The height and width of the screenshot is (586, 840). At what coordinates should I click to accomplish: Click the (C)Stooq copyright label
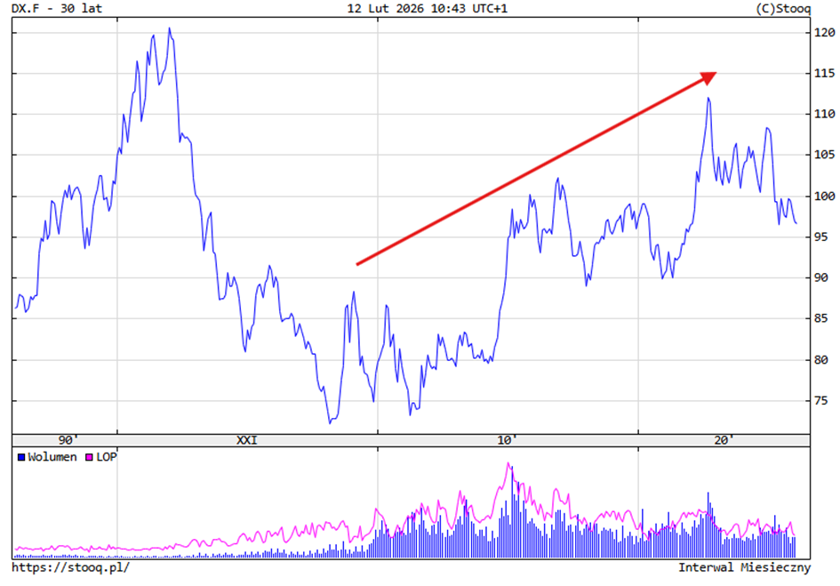point(782,8)
